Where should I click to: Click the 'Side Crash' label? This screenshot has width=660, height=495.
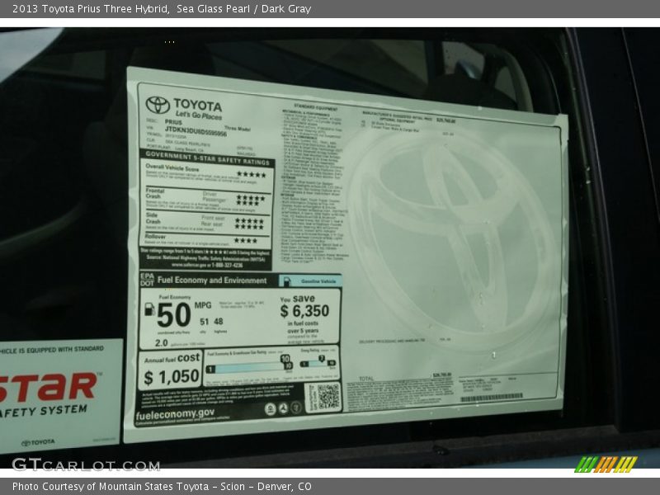pos(153,218)
